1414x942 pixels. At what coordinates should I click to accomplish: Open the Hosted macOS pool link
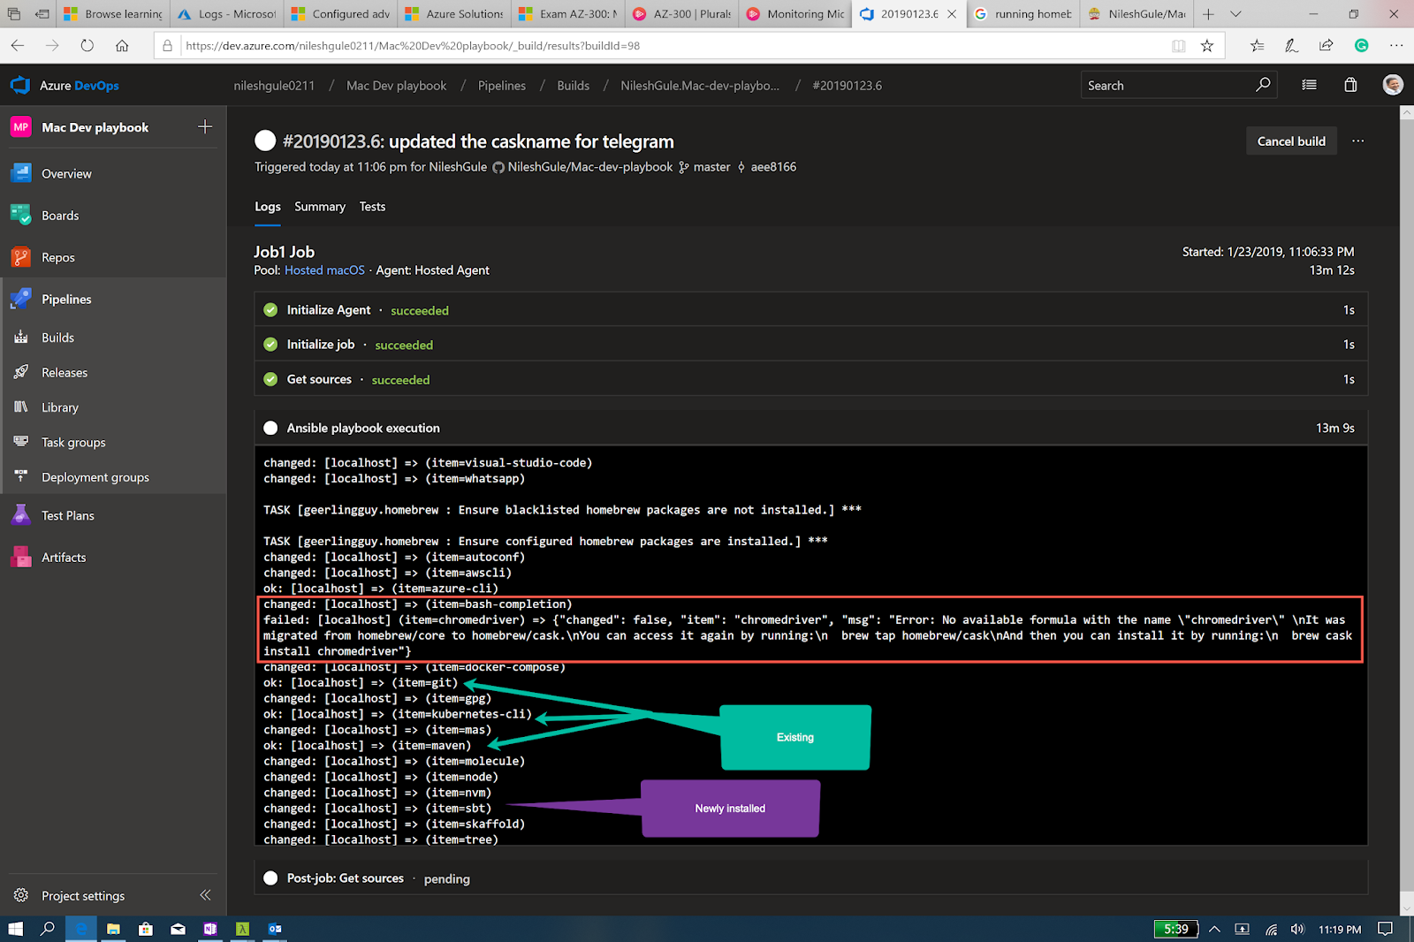(323, 270)
